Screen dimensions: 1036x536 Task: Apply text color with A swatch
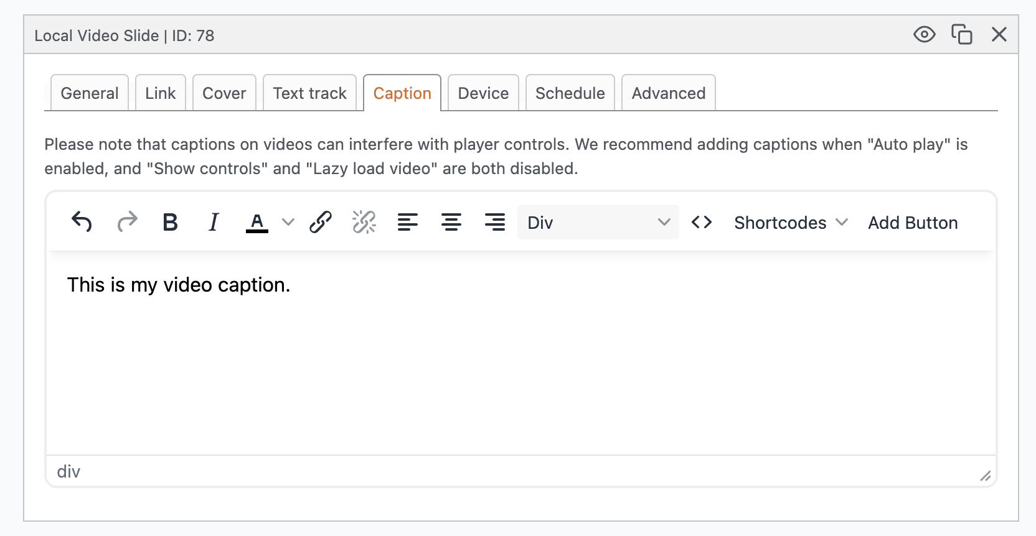pos(257,222)
